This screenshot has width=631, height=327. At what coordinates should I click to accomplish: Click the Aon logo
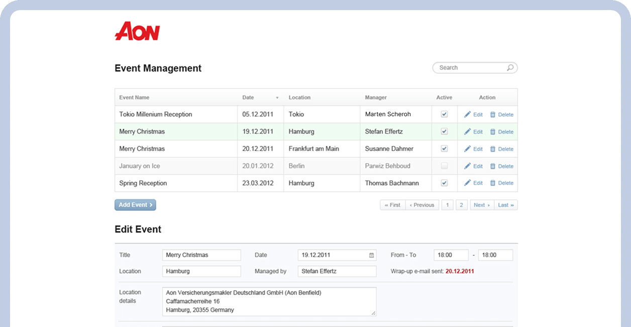pyautogui.click(x=137, y=31)
